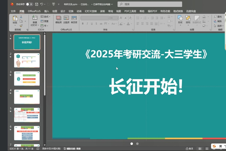Open the 模板库 template library
Viewport: 226px width, 151px height.
[x=58, y=19]
